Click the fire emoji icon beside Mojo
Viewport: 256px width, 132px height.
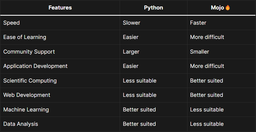(228, 8)
